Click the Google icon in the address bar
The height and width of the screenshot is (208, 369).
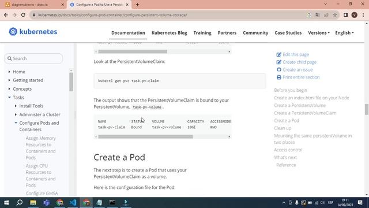[309, 15]
